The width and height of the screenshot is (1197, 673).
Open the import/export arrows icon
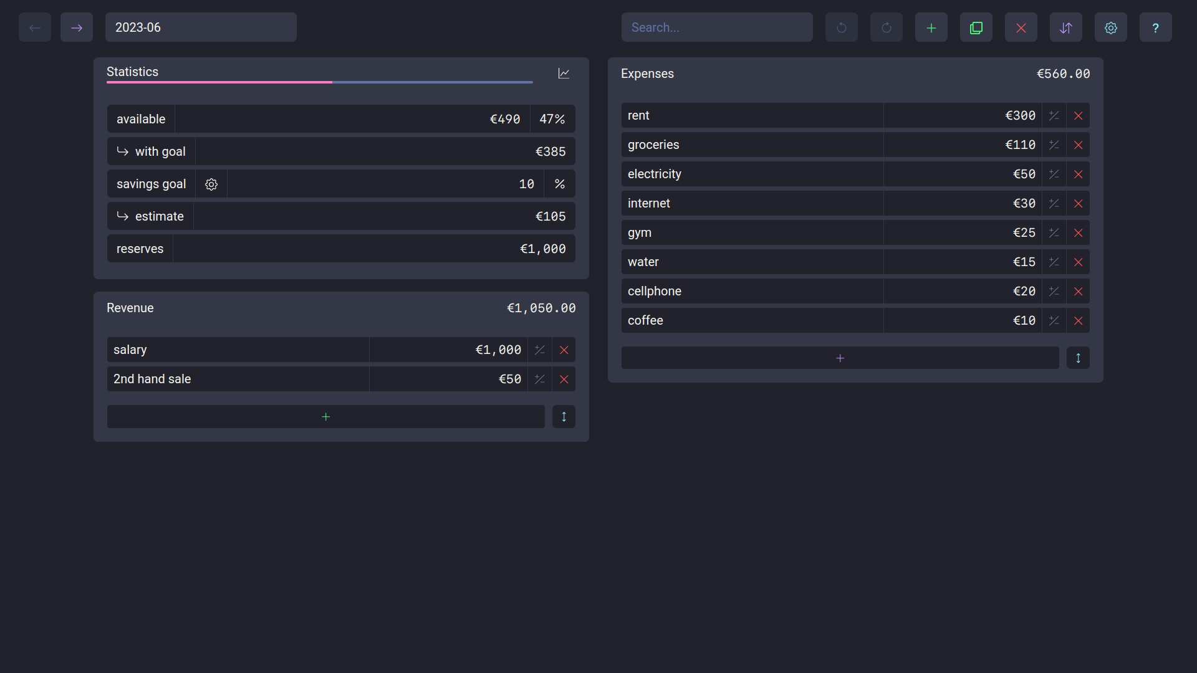[x=1066, y=27]
